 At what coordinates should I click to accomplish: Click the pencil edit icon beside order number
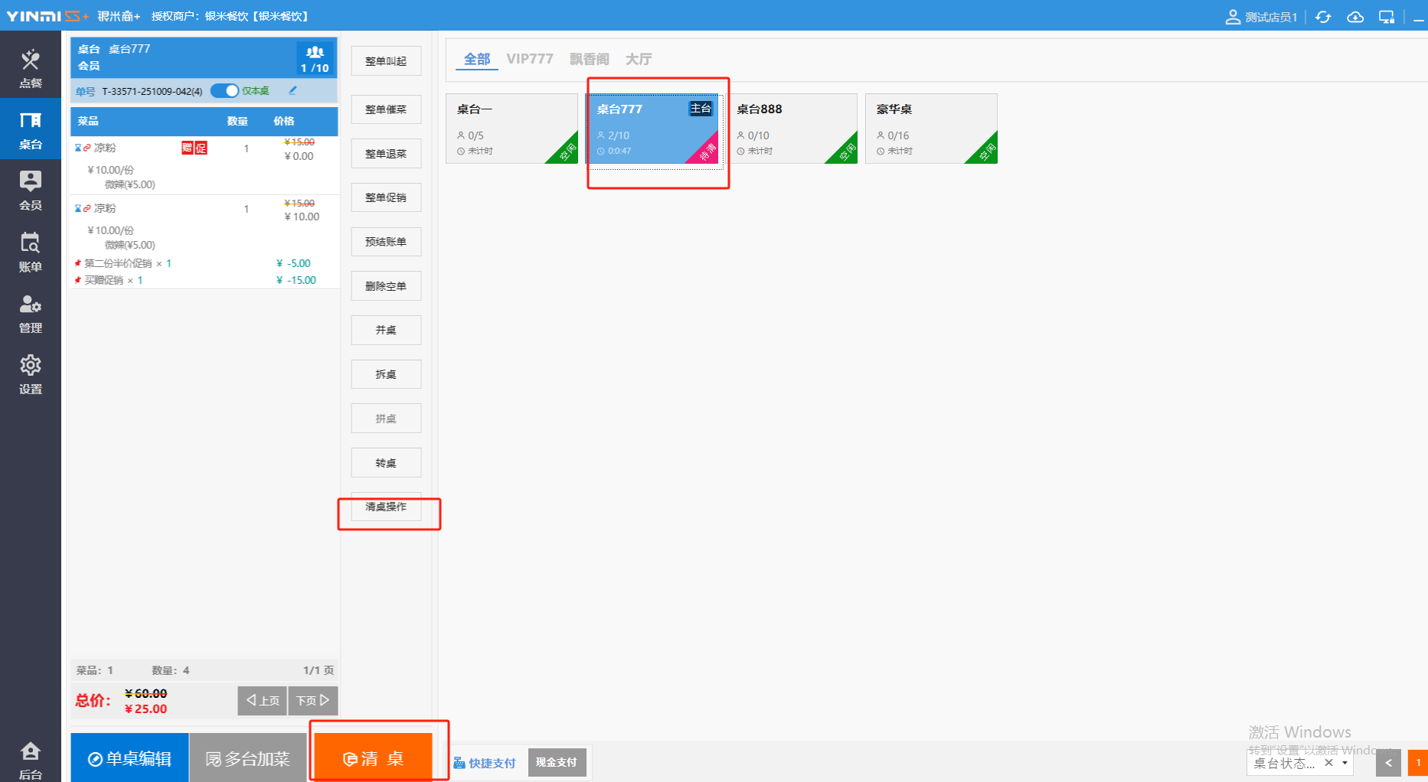(x=292, y=91)
